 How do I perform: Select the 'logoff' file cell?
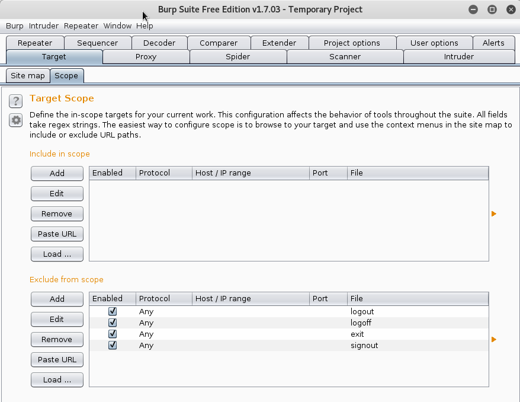tap(418, 323)
